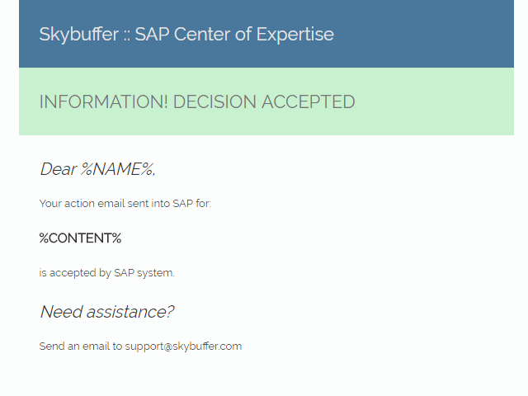
Task: Click the 'Need assistance?' heading
Action: (107, 312)
